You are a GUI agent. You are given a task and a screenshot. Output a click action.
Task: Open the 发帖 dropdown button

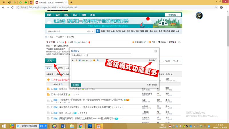click(51, 61)
